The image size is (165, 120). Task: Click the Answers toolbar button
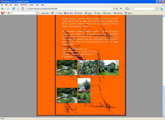107,13
